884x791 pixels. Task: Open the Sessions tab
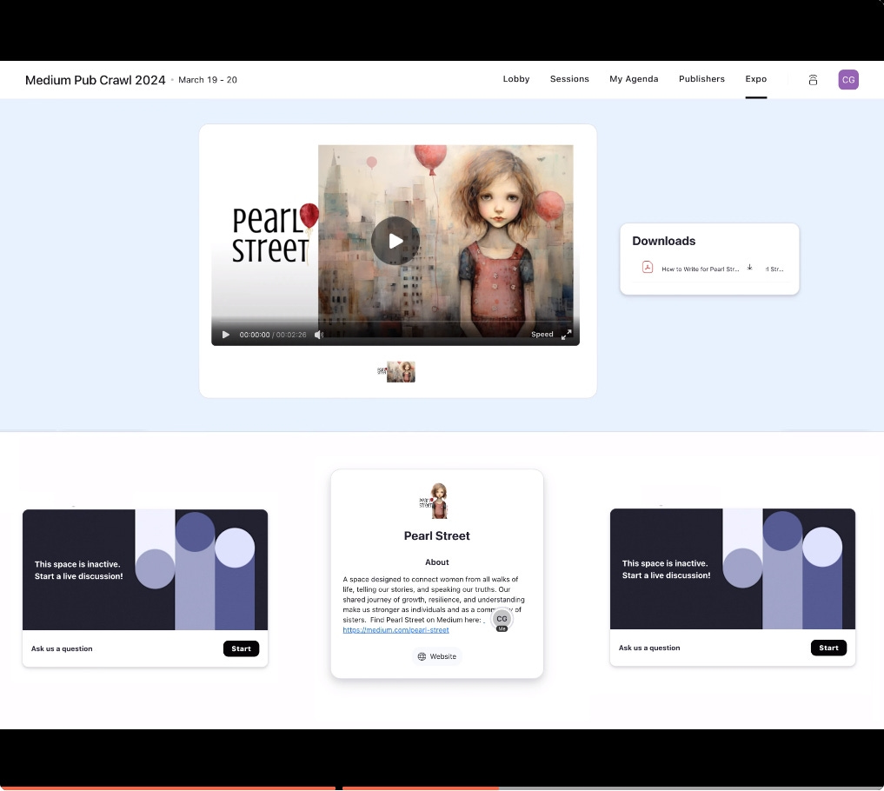click(x=569, y=79)
